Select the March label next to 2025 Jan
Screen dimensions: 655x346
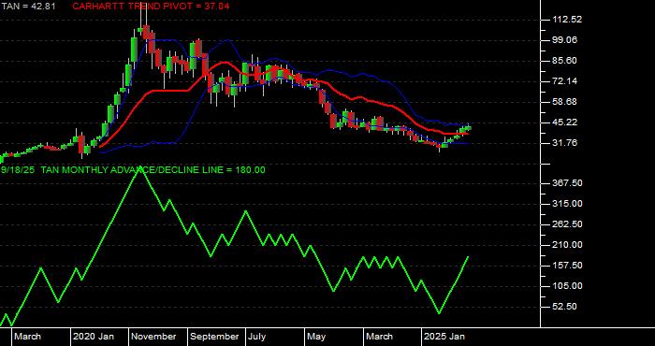pos(379,337)
